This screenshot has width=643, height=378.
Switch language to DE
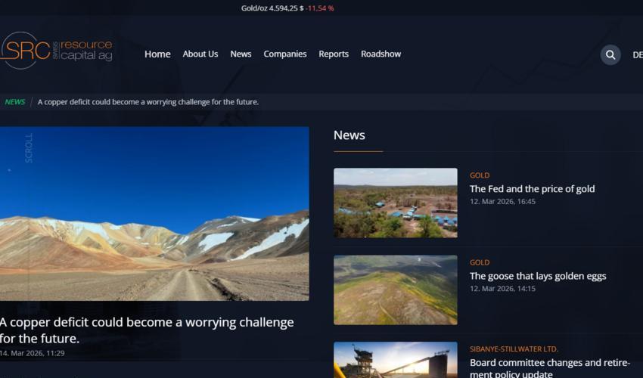638,55
